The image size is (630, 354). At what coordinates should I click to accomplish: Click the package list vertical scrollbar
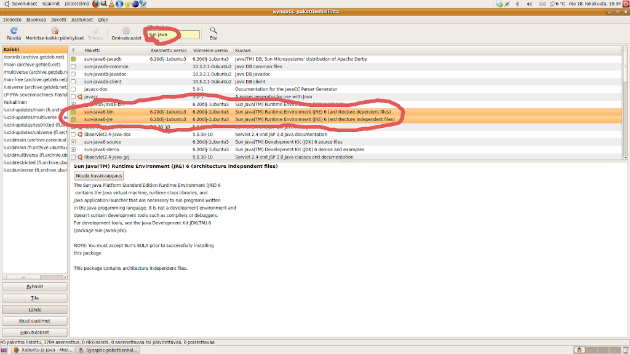tap(625, 103)
